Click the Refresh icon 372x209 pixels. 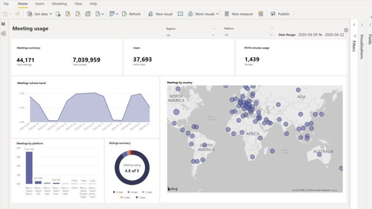click(124, 14)
